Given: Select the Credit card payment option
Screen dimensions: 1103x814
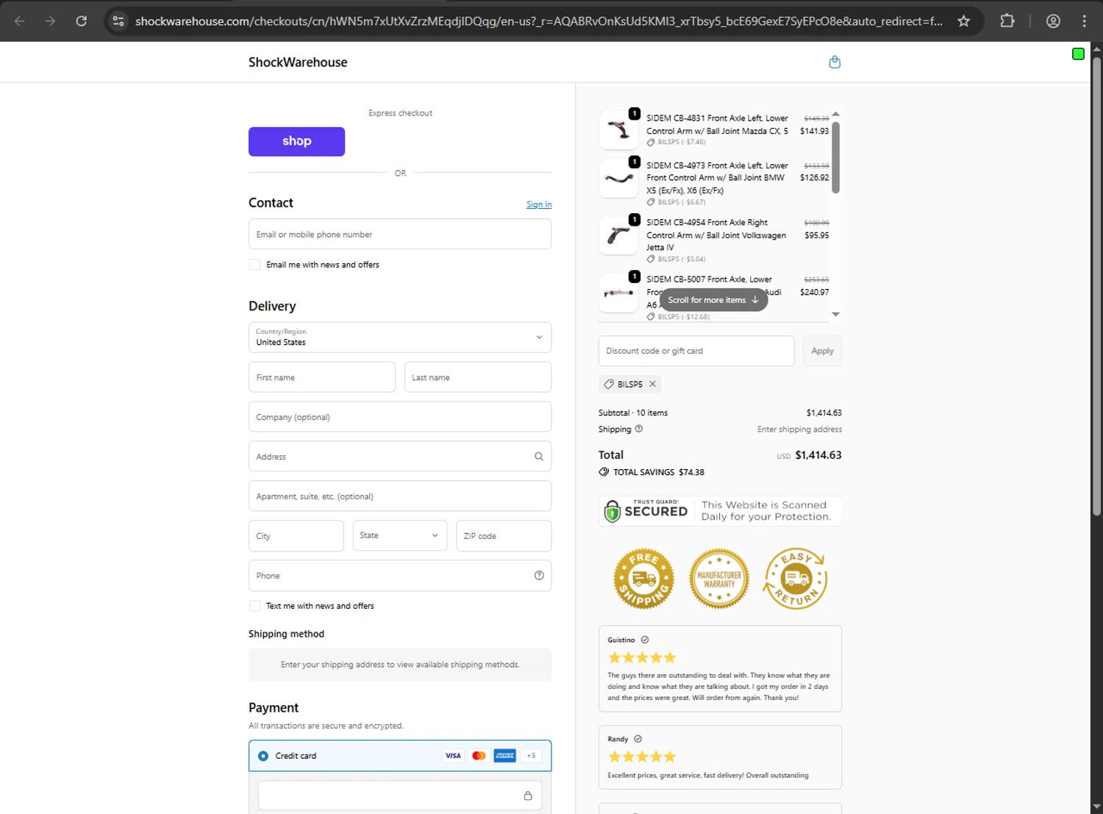Looking at the screenshot, I should coord(263,756).
